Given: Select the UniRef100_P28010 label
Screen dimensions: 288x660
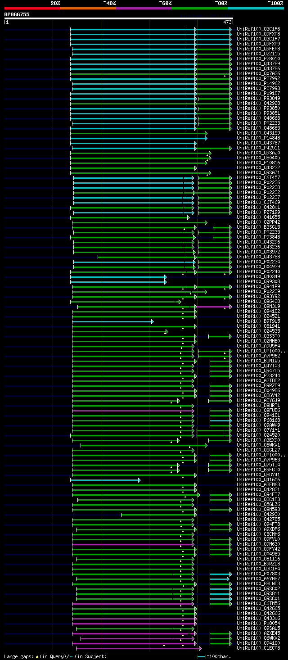Looking at the screenshot, I should click(x=258, y=59).
